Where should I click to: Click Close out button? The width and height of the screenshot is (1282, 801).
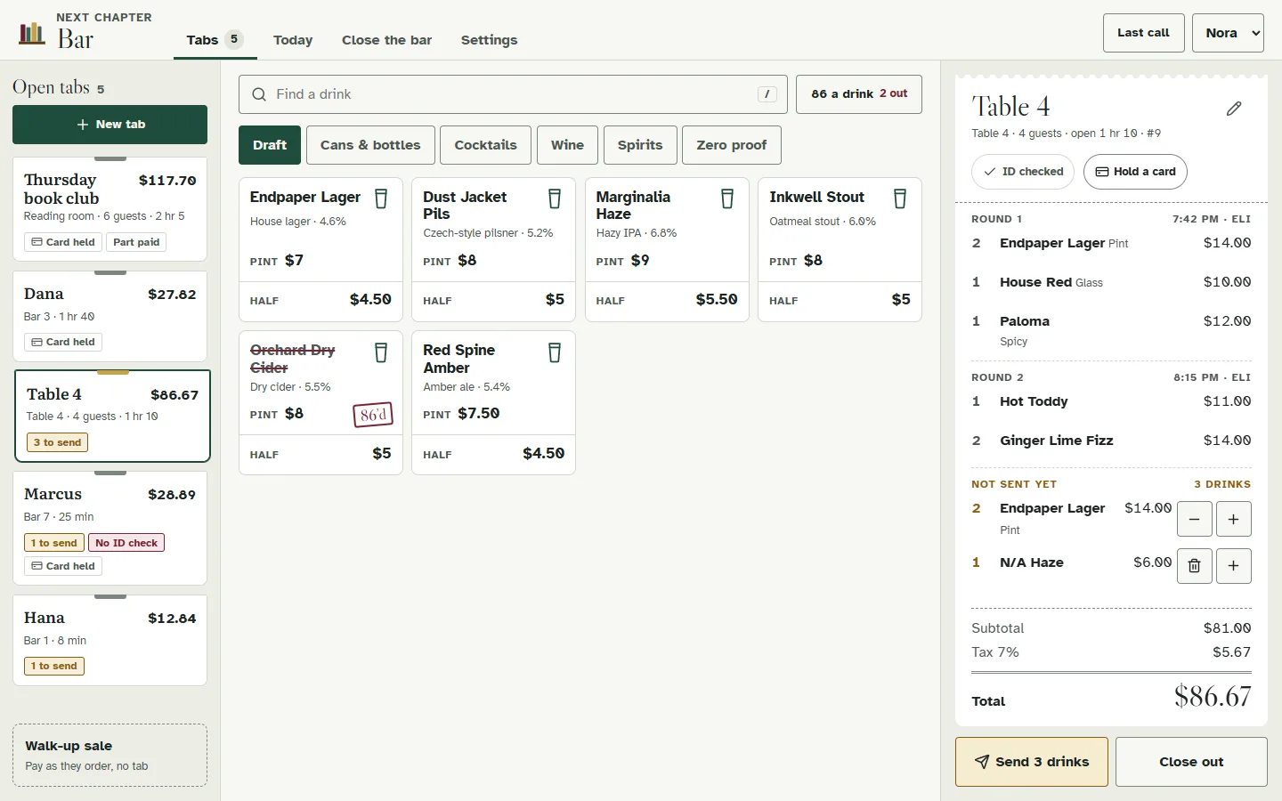(x=1191, y=762)
